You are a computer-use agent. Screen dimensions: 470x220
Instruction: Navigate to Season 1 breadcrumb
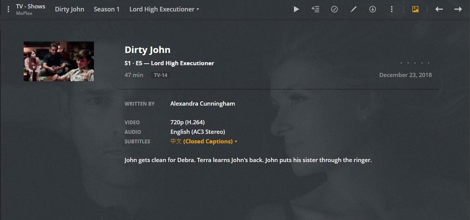click(106, 9)
